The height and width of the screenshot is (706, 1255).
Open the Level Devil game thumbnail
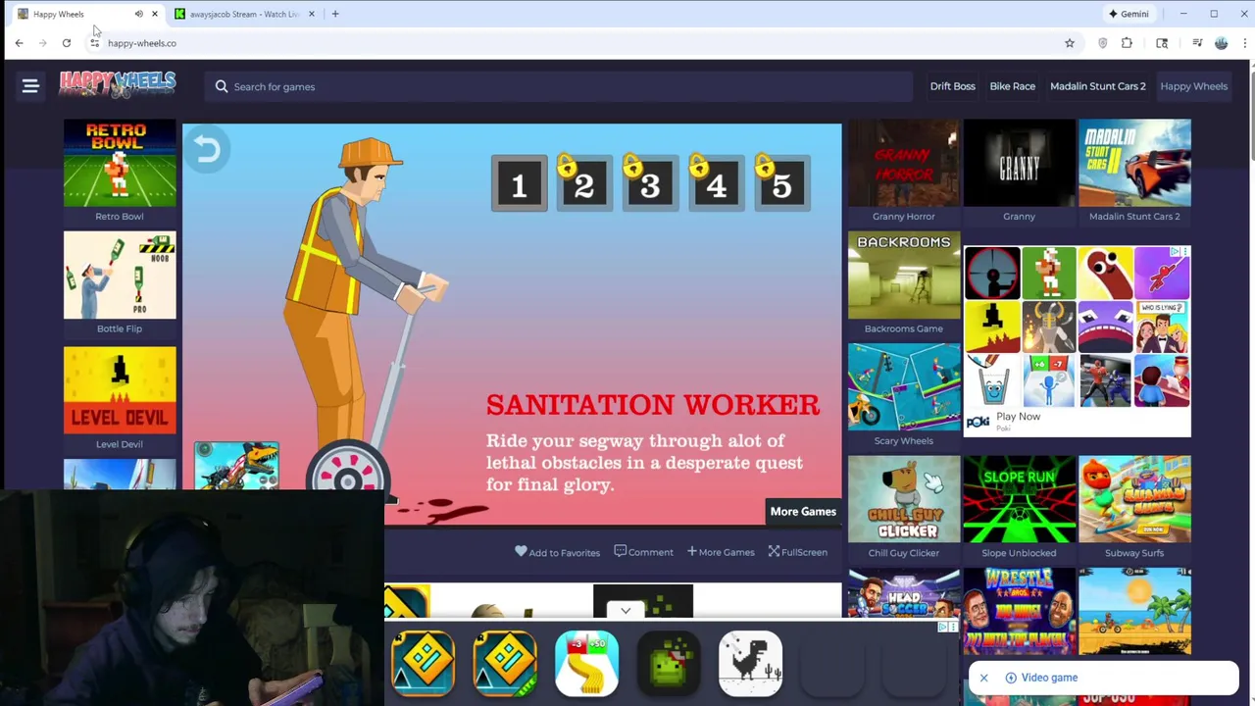point(120,390)
